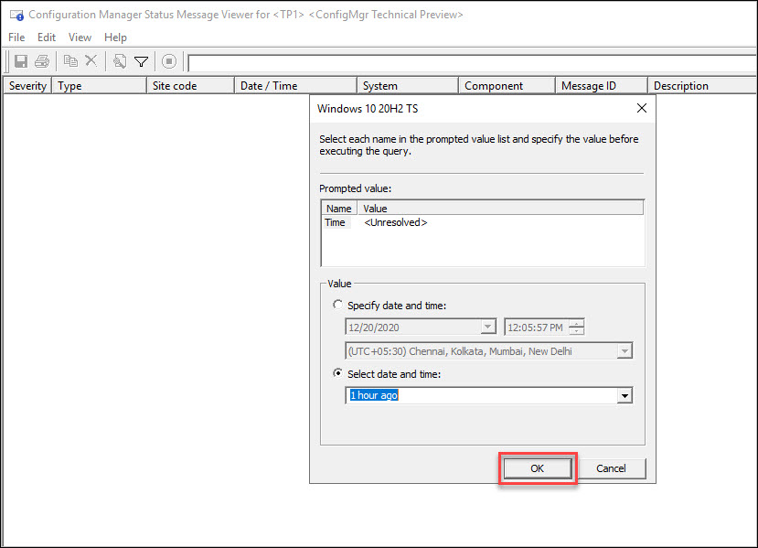
Task: Open the Filter funnel icon
Action: point(141,61)
